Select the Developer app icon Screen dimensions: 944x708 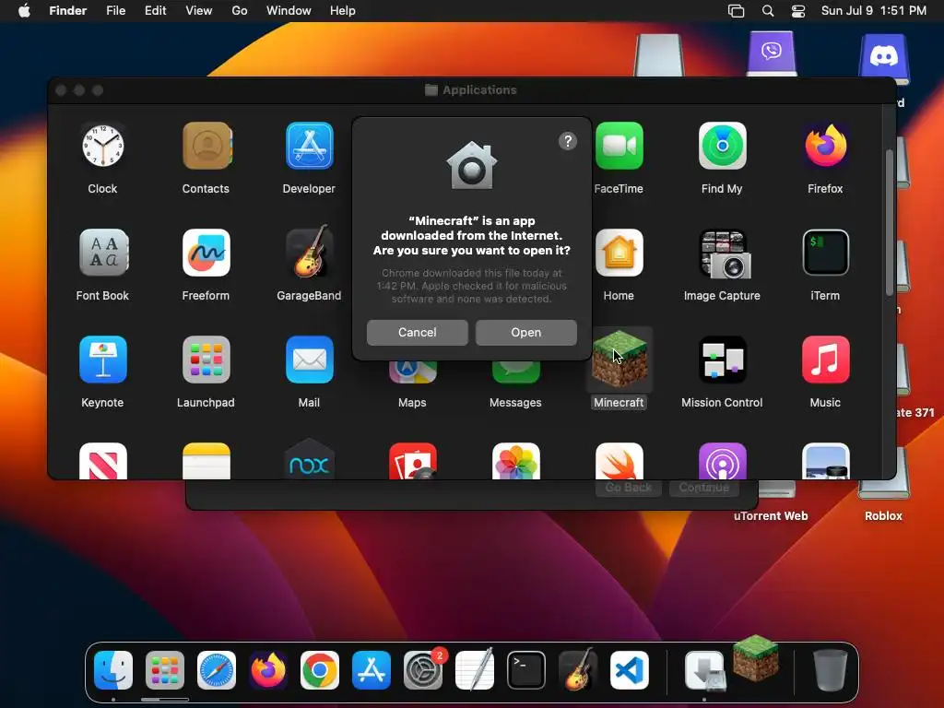pos(310,146)
